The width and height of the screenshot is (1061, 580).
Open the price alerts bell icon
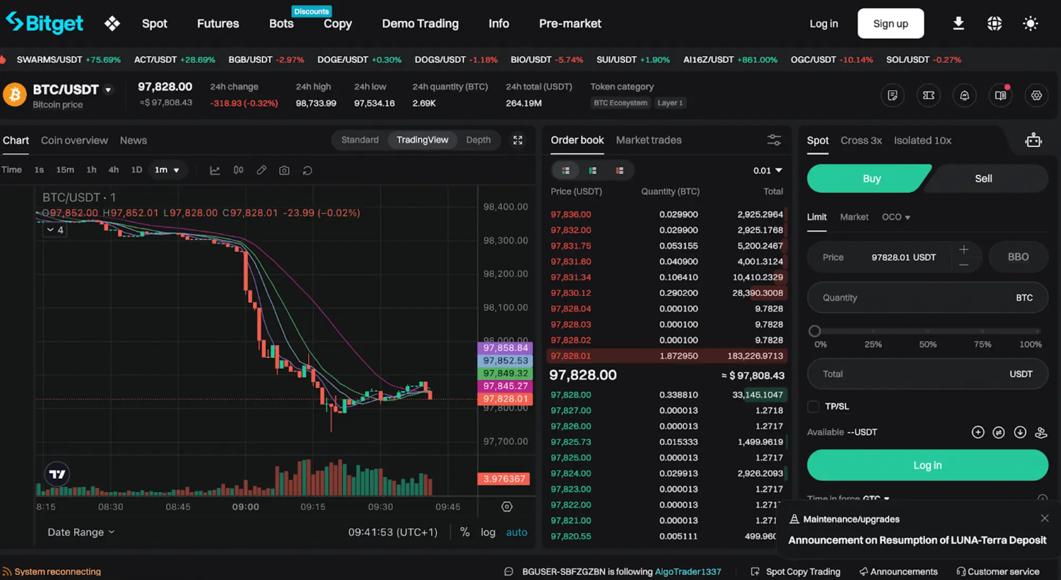tap(964, 96)
